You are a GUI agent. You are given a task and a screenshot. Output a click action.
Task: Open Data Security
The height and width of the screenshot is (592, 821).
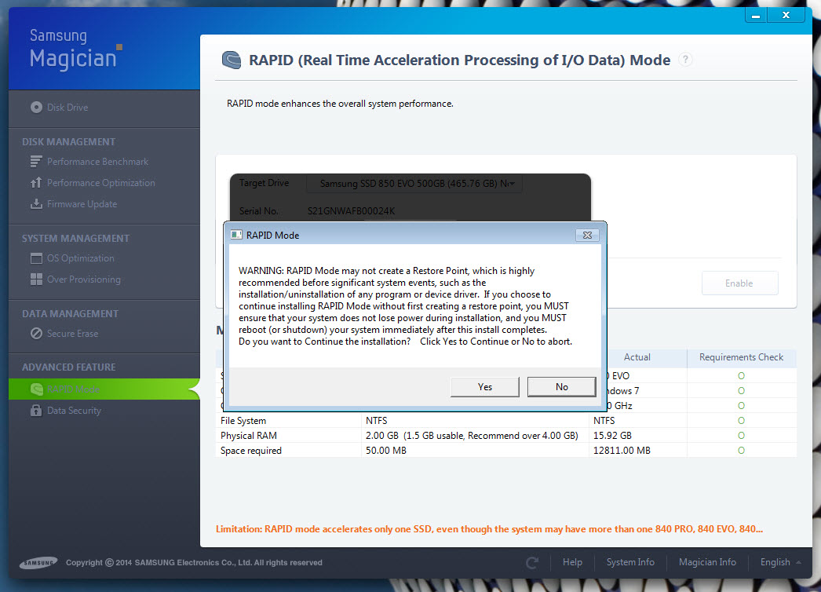[x=74, y=411]
